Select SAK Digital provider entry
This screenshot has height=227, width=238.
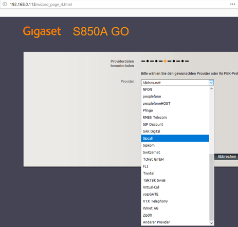[175, 131]
